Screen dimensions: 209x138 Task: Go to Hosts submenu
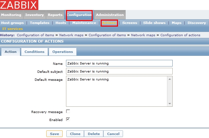click(x=61, y=23)
